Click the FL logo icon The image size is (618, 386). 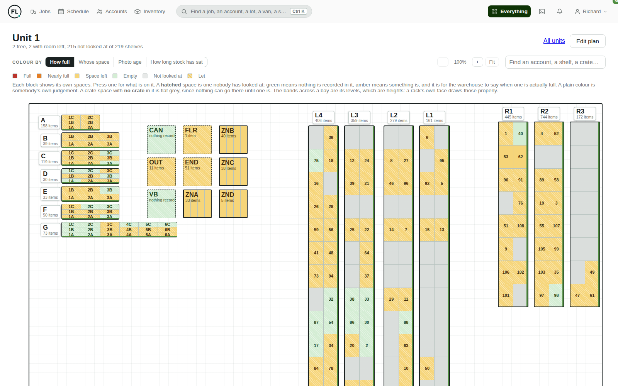(15, 12)
